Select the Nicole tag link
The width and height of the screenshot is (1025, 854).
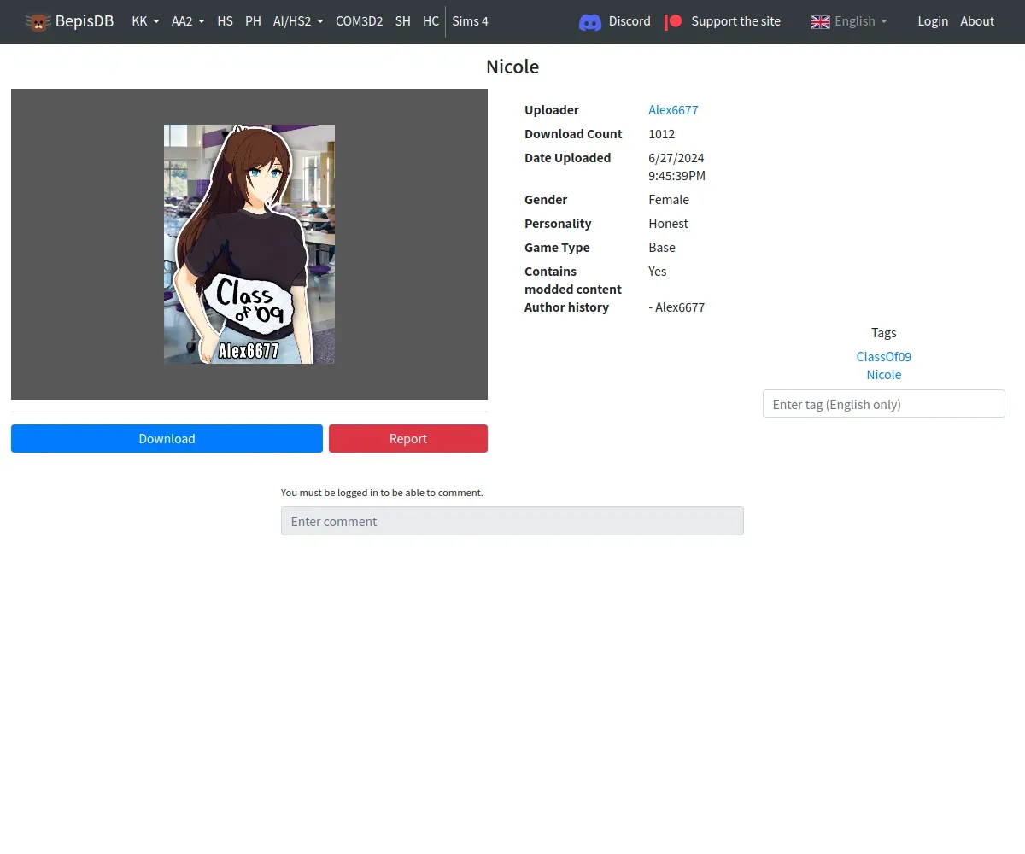[x=883, y=375]
